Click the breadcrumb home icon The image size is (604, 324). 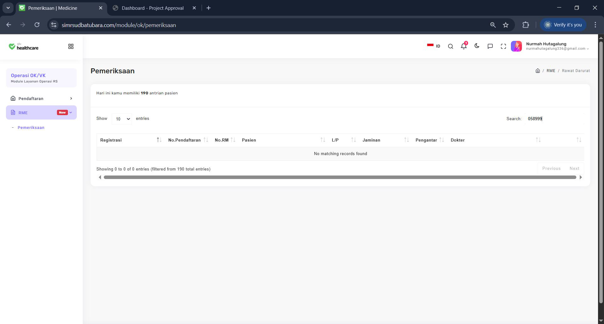(x=538, y=71)
